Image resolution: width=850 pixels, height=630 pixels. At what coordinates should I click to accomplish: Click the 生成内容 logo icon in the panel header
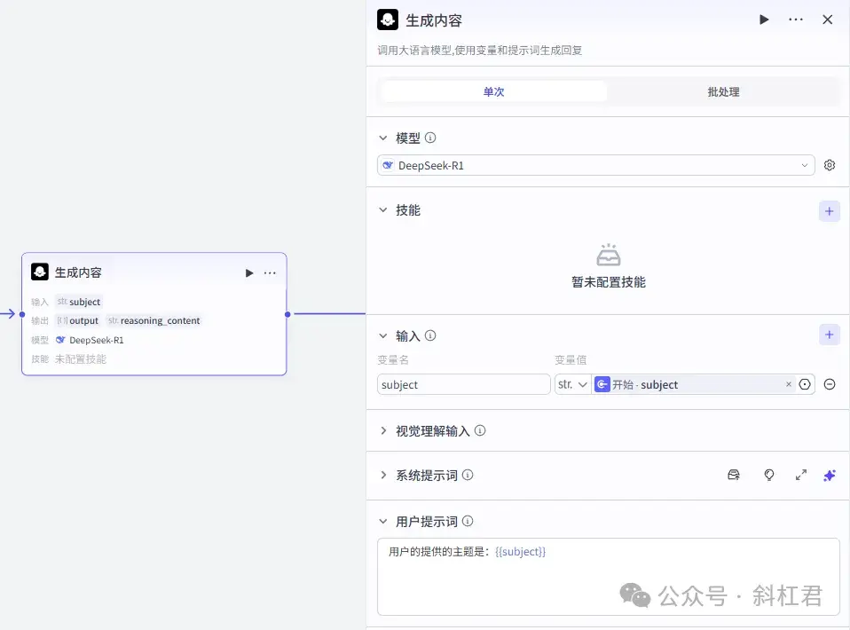(388, 20)
